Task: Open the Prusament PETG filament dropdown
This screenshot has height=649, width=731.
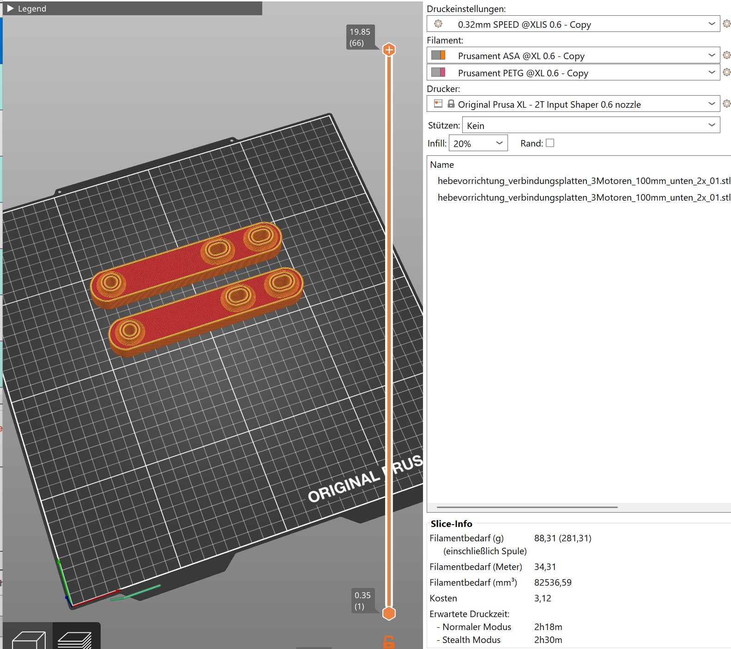Action: tap(573, 73)
